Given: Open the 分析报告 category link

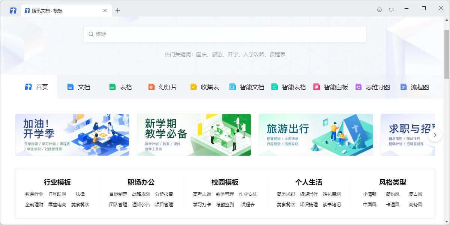Looking at the screenshot, I should click(x=164, y=194).
